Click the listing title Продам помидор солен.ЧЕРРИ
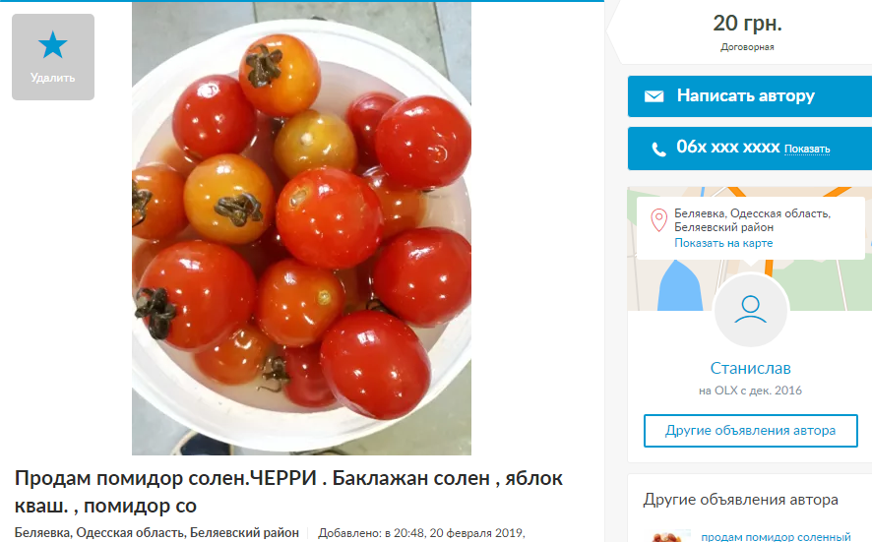Screen dimensions: 872x542 (288, 492)
